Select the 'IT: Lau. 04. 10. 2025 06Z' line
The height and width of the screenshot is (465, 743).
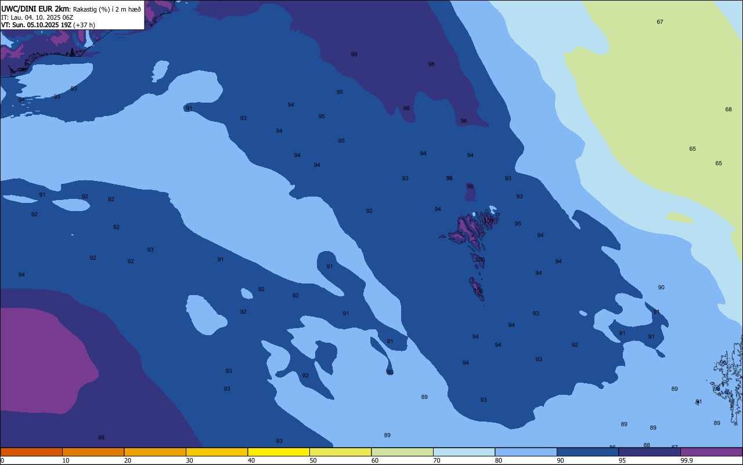pos(37,17)
